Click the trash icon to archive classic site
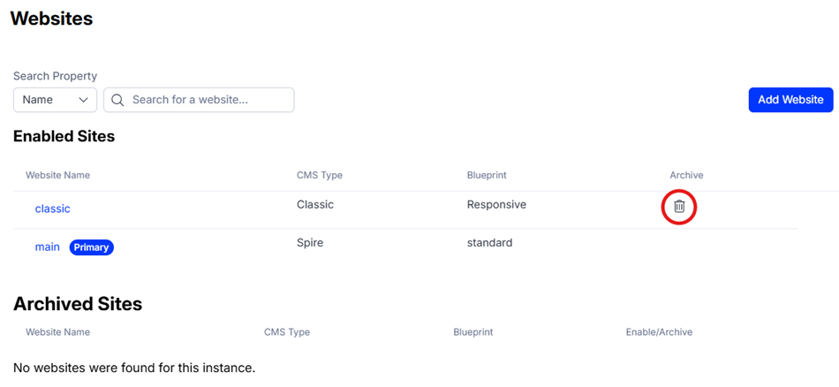The height and width of the screenshot is (387, 839). 679,207
